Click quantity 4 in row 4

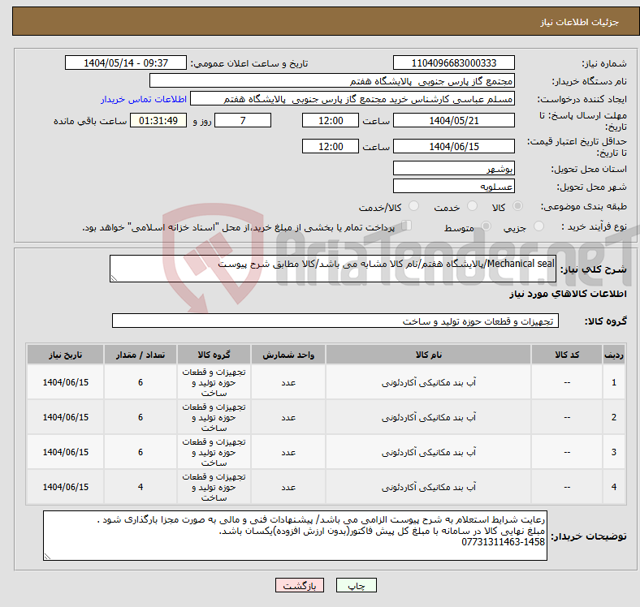[x=141, y=487]
